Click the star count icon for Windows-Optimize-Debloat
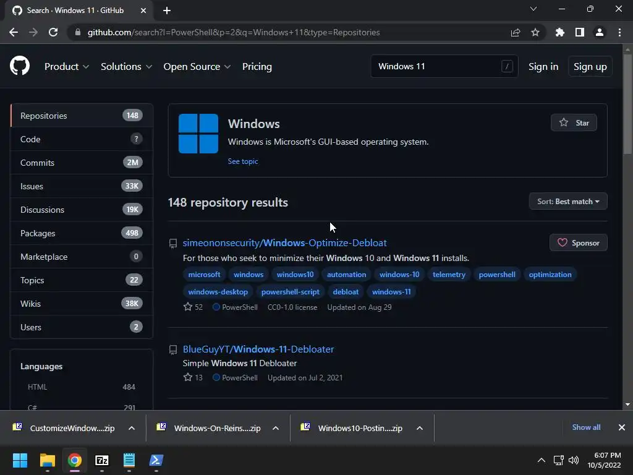633x475 pixels. pos(188,307)
